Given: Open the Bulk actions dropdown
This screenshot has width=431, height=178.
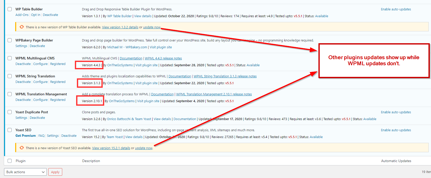Looking at the screenshot, I should tap(25, 172).
